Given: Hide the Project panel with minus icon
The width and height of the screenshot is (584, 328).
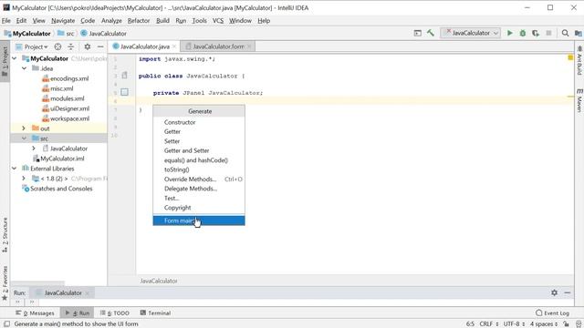Looking at the screenshot, I should pos(100,46).
